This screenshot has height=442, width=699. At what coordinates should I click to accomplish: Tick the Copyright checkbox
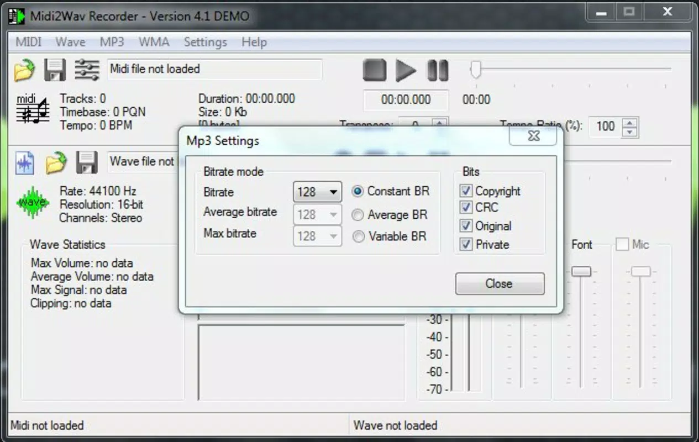coord(466,191)
